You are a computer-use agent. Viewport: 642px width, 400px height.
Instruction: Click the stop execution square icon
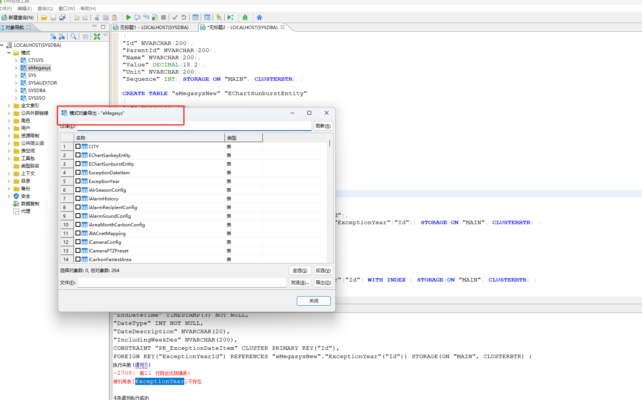(x=164, y=17)
